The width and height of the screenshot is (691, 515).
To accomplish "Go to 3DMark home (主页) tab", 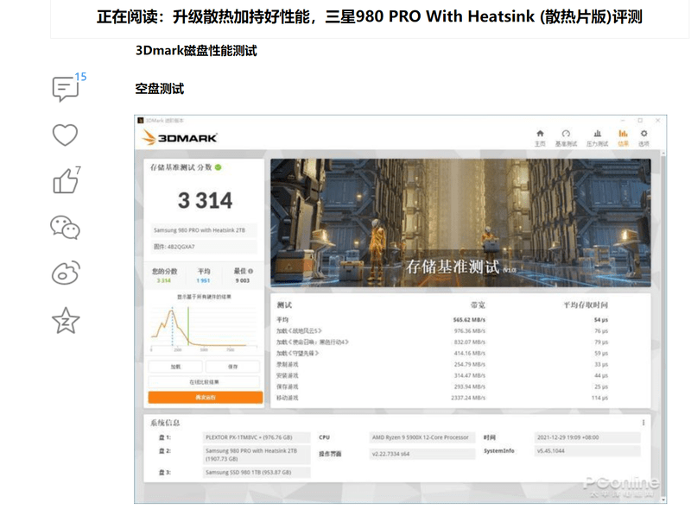I will tap(540, 138).
